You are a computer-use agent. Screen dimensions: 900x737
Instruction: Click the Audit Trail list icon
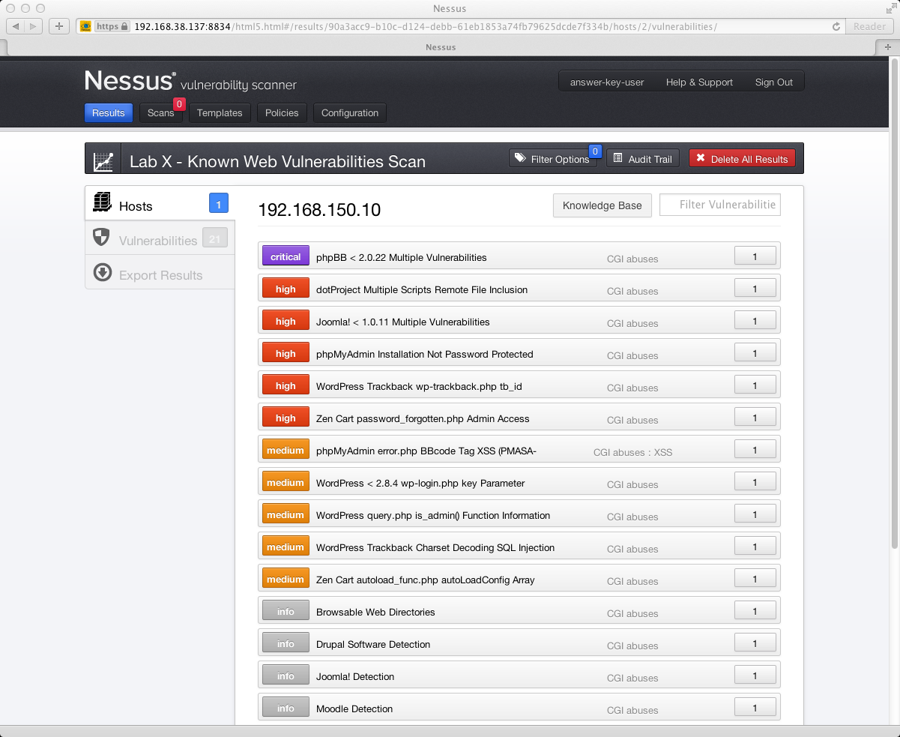617,159
